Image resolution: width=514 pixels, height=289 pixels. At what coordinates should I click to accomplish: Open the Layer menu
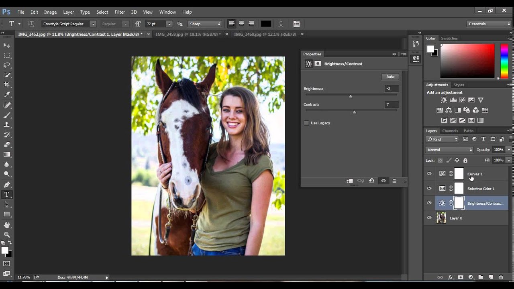coord(68,12)
